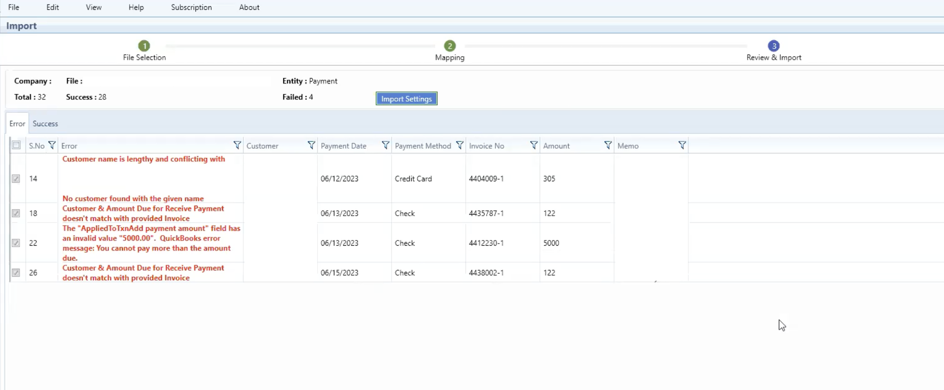The image size is (944, 390).
Task: Uncheck the checkbox for row 14
Action: (x=16, y=179)
